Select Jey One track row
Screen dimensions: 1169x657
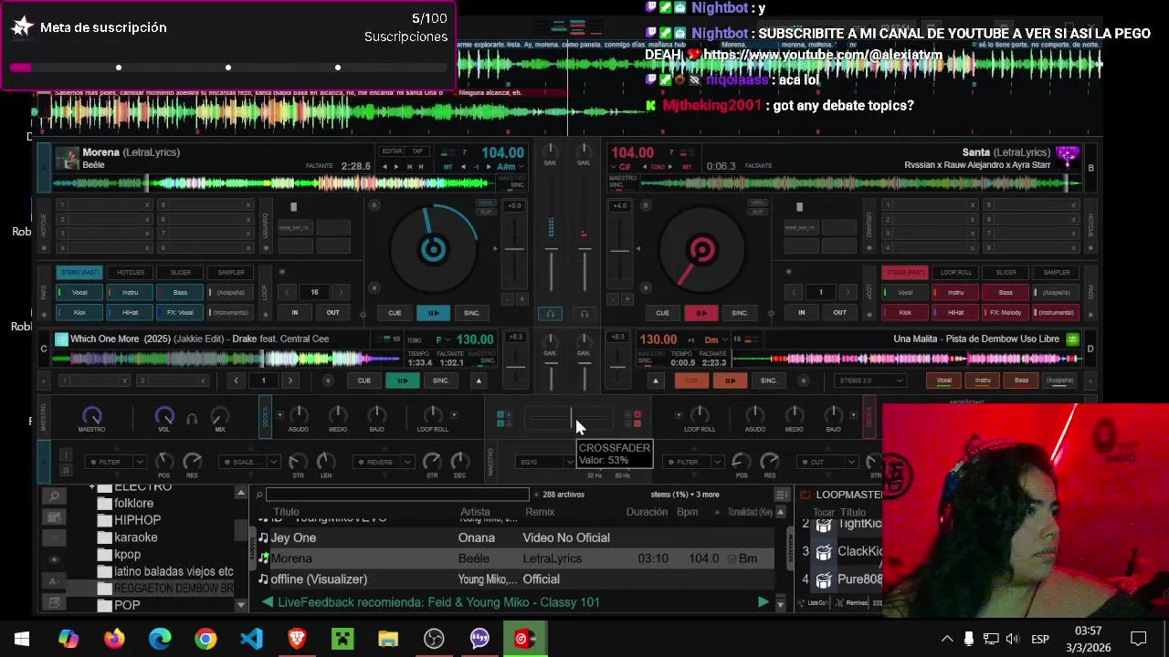tap(516, 538)
